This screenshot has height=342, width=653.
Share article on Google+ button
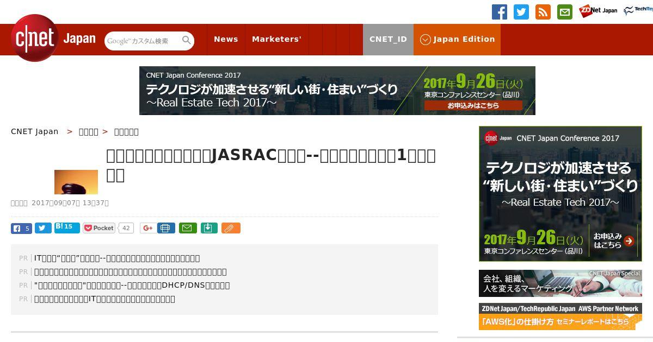click(x=147, y=228)
